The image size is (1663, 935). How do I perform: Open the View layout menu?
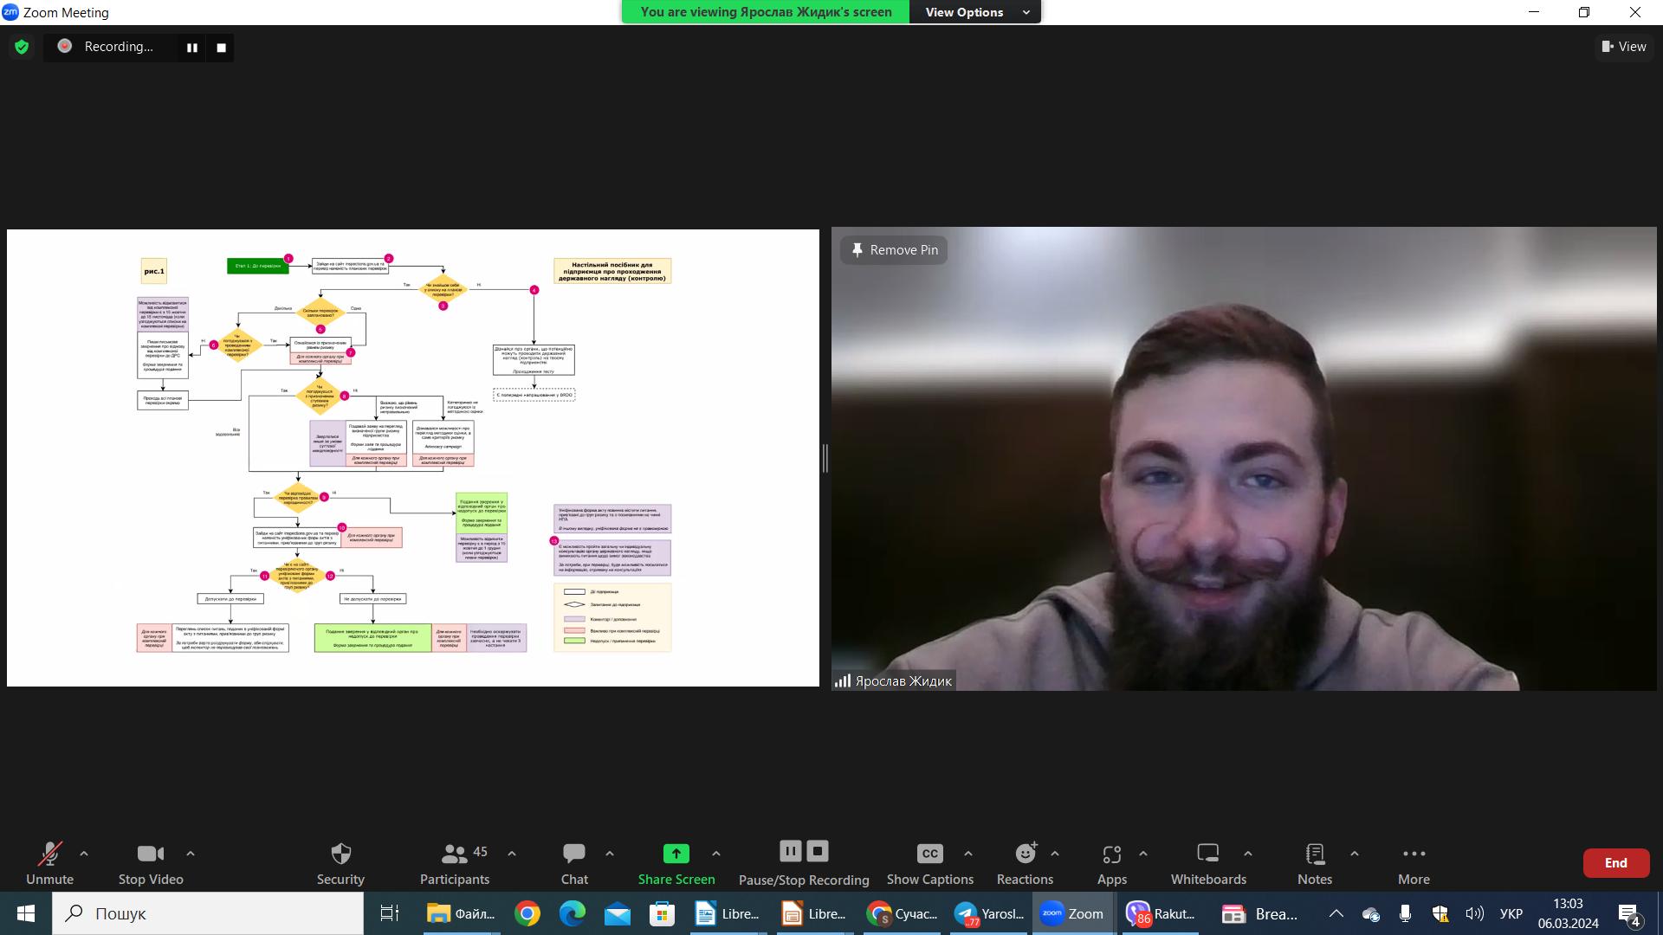pyautogui.click(x=1624, y=47)
